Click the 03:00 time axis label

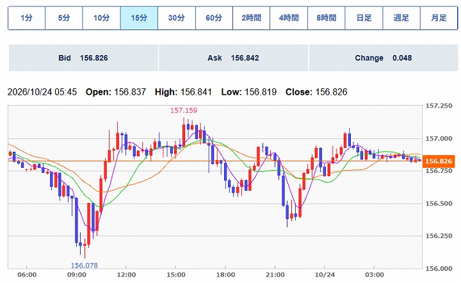pos(375,275)
